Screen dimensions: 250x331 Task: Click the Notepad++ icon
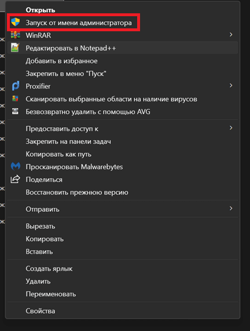pyautogui.click(x=15, y=47)
